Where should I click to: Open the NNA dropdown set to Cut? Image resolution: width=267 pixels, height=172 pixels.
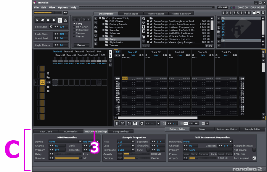[x=126, y=142]
